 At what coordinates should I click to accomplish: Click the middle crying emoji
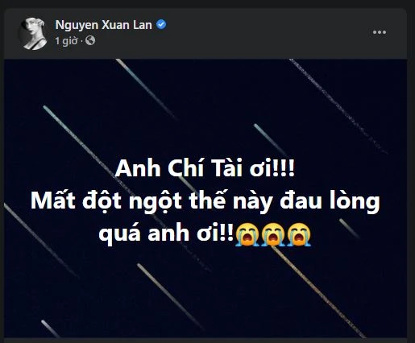[x=273, y=234]
